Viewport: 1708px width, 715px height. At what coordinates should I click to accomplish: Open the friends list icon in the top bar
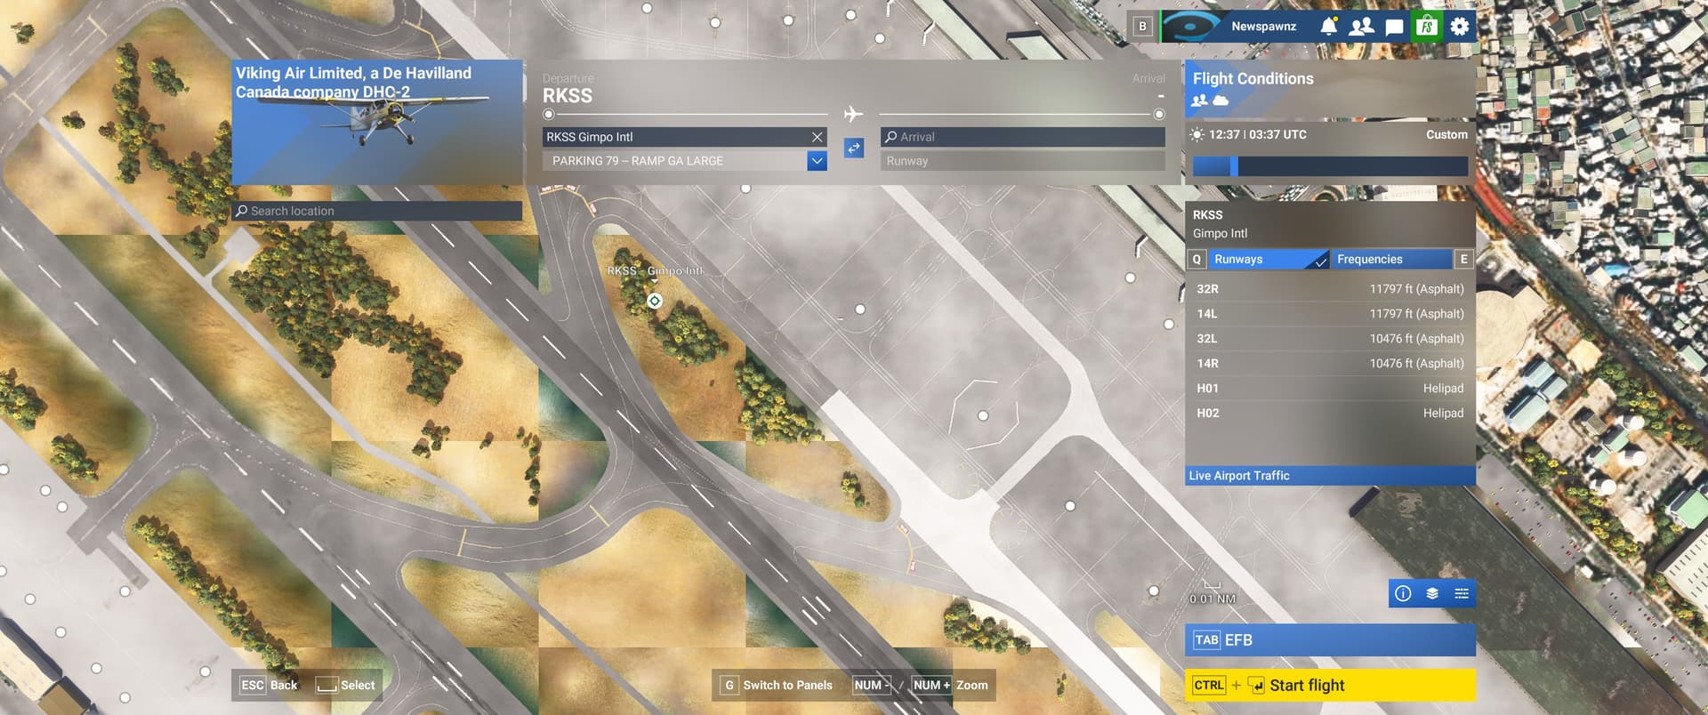pyautogui.click(x=1361, y=26)
